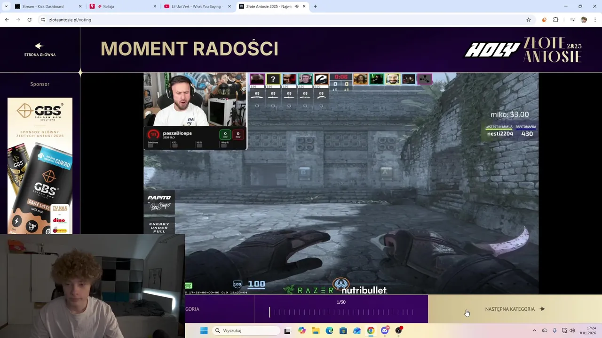Switch to the Kolizja tab

tap(122, 7)
